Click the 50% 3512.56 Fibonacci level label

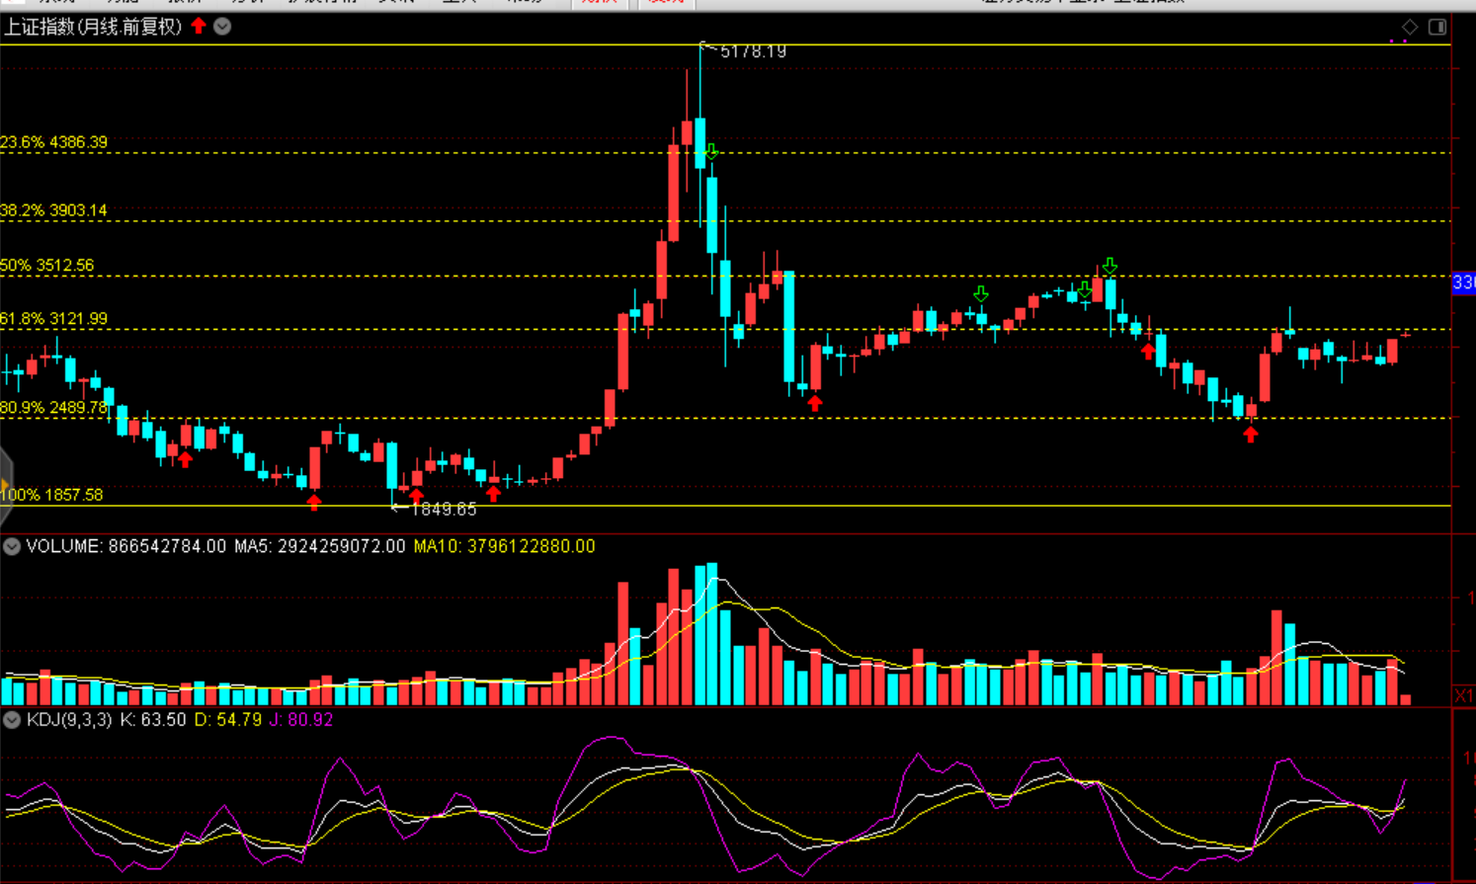(x=47, y=266)
